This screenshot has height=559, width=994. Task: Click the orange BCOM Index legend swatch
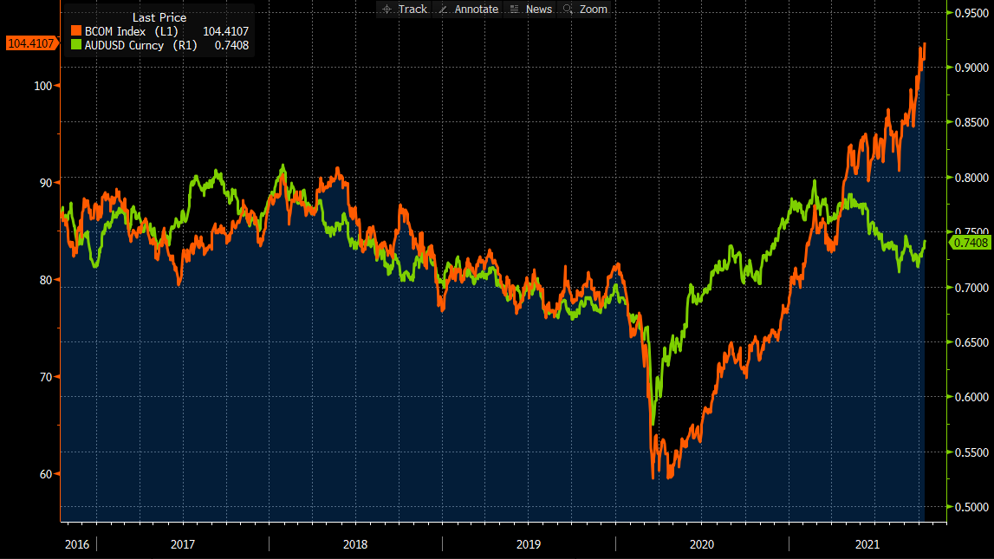pos(75,31)
